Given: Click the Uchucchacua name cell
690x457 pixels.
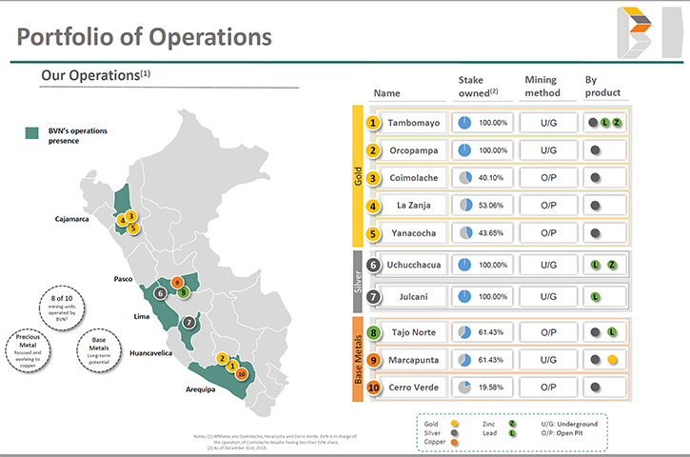Looking at the screenshot, I should 414,265.
